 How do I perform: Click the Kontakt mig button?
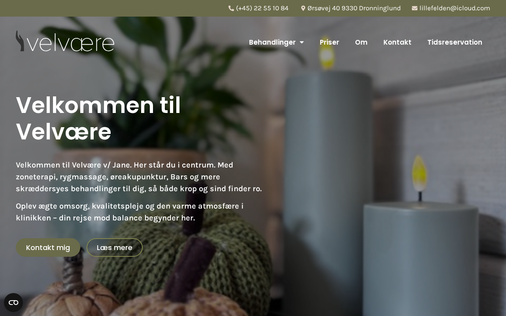[48, 248]
